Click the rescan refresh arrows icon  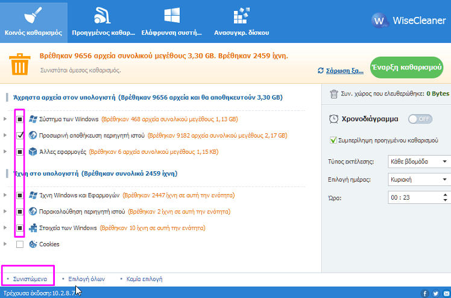click(321, 71)
